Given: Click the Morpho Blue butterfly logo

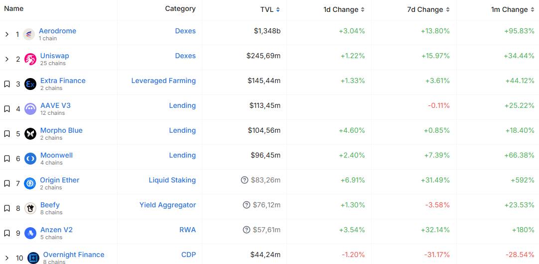Looking at the screenshot, I should click(30, 134).
